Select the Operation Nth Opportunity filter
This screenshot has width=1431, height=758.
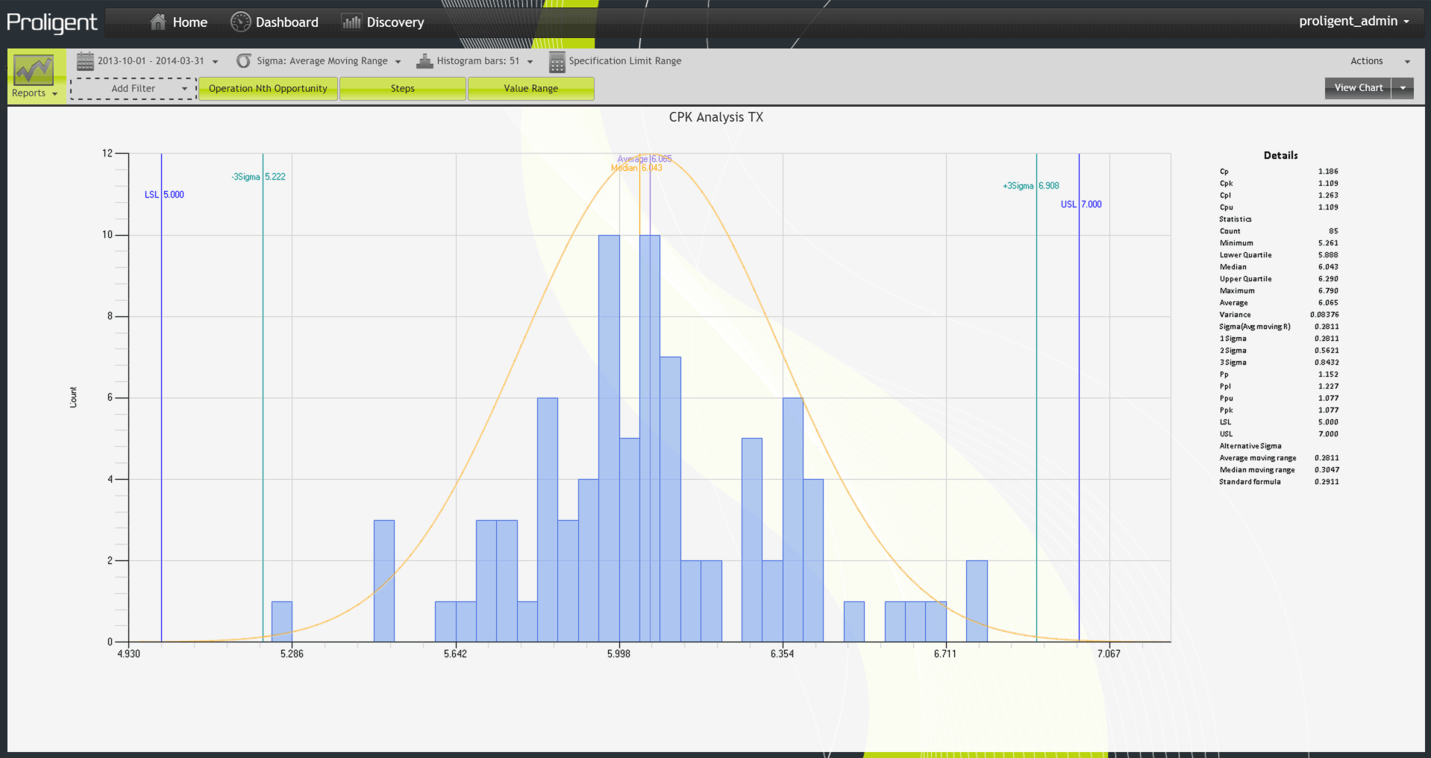[x=268, y=89]
